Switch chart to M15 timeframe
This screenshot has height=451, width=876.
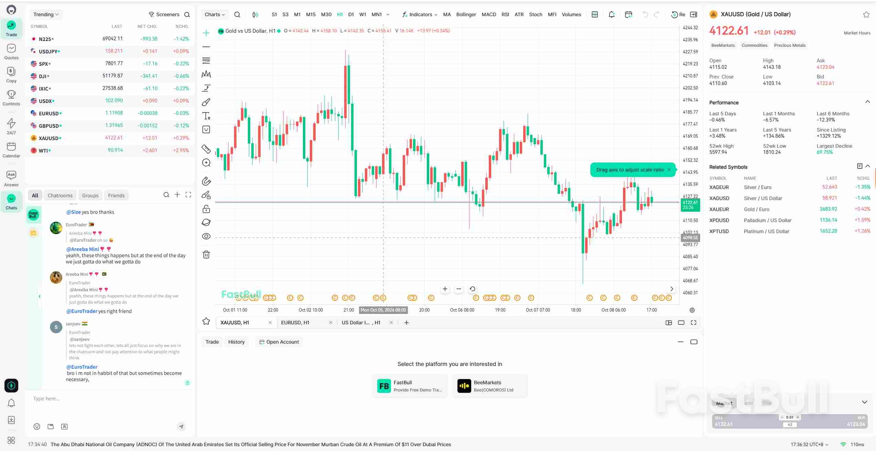click(x=311, y=14)
